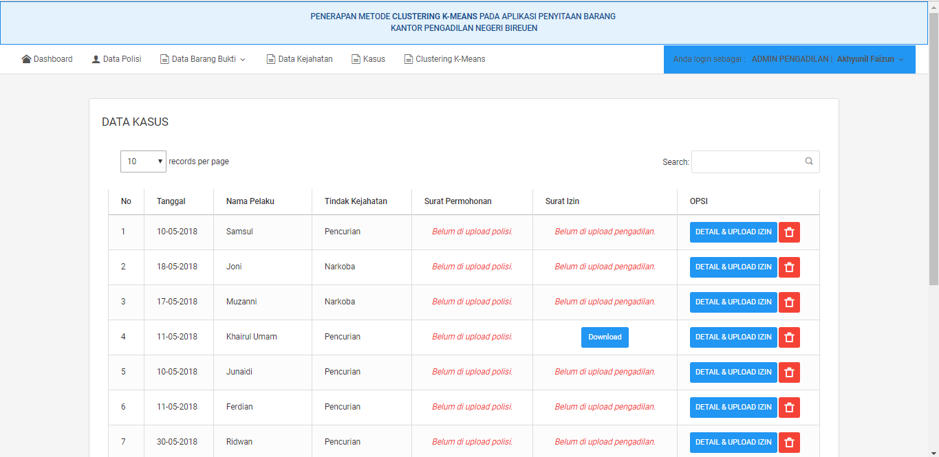The image size is (939, 457).
Task: Click 'ADMIN PENGADILAN' login label
Action: (x=790, y=59)
